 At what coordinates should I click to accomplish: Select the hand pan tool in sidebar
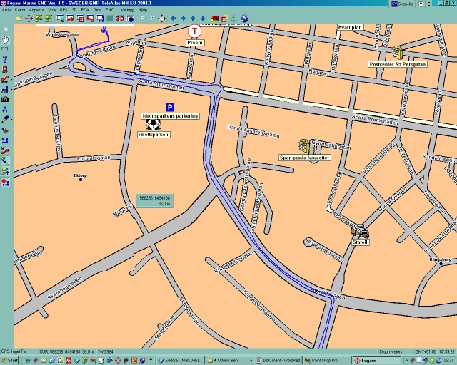[5, 40]
